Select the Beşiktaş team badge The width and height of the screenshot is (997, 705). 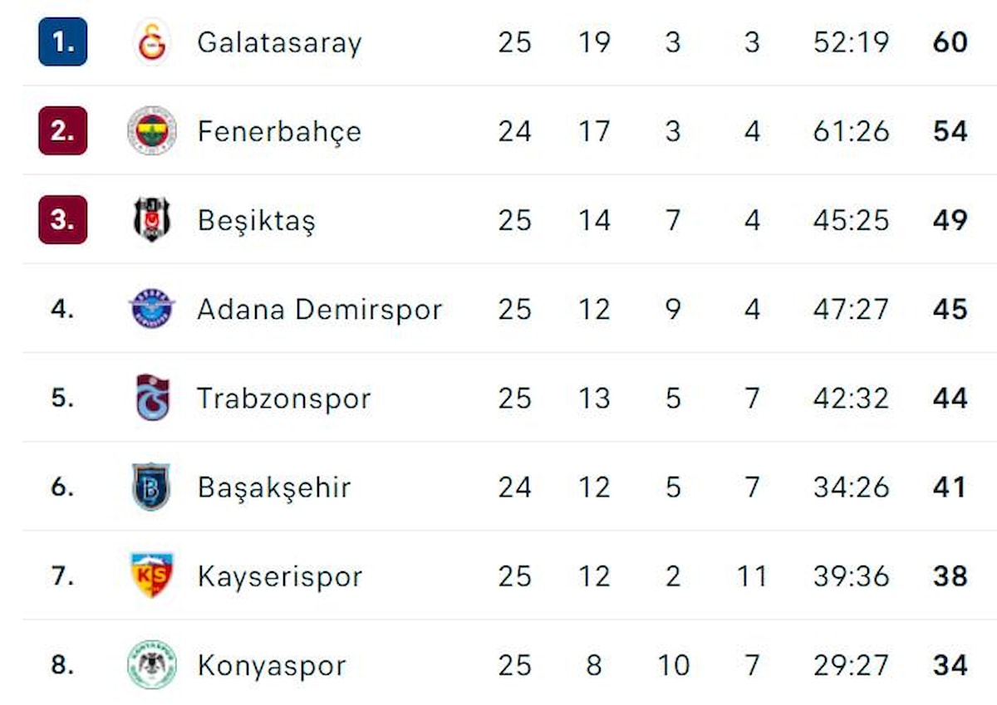(x=152, y=220)
